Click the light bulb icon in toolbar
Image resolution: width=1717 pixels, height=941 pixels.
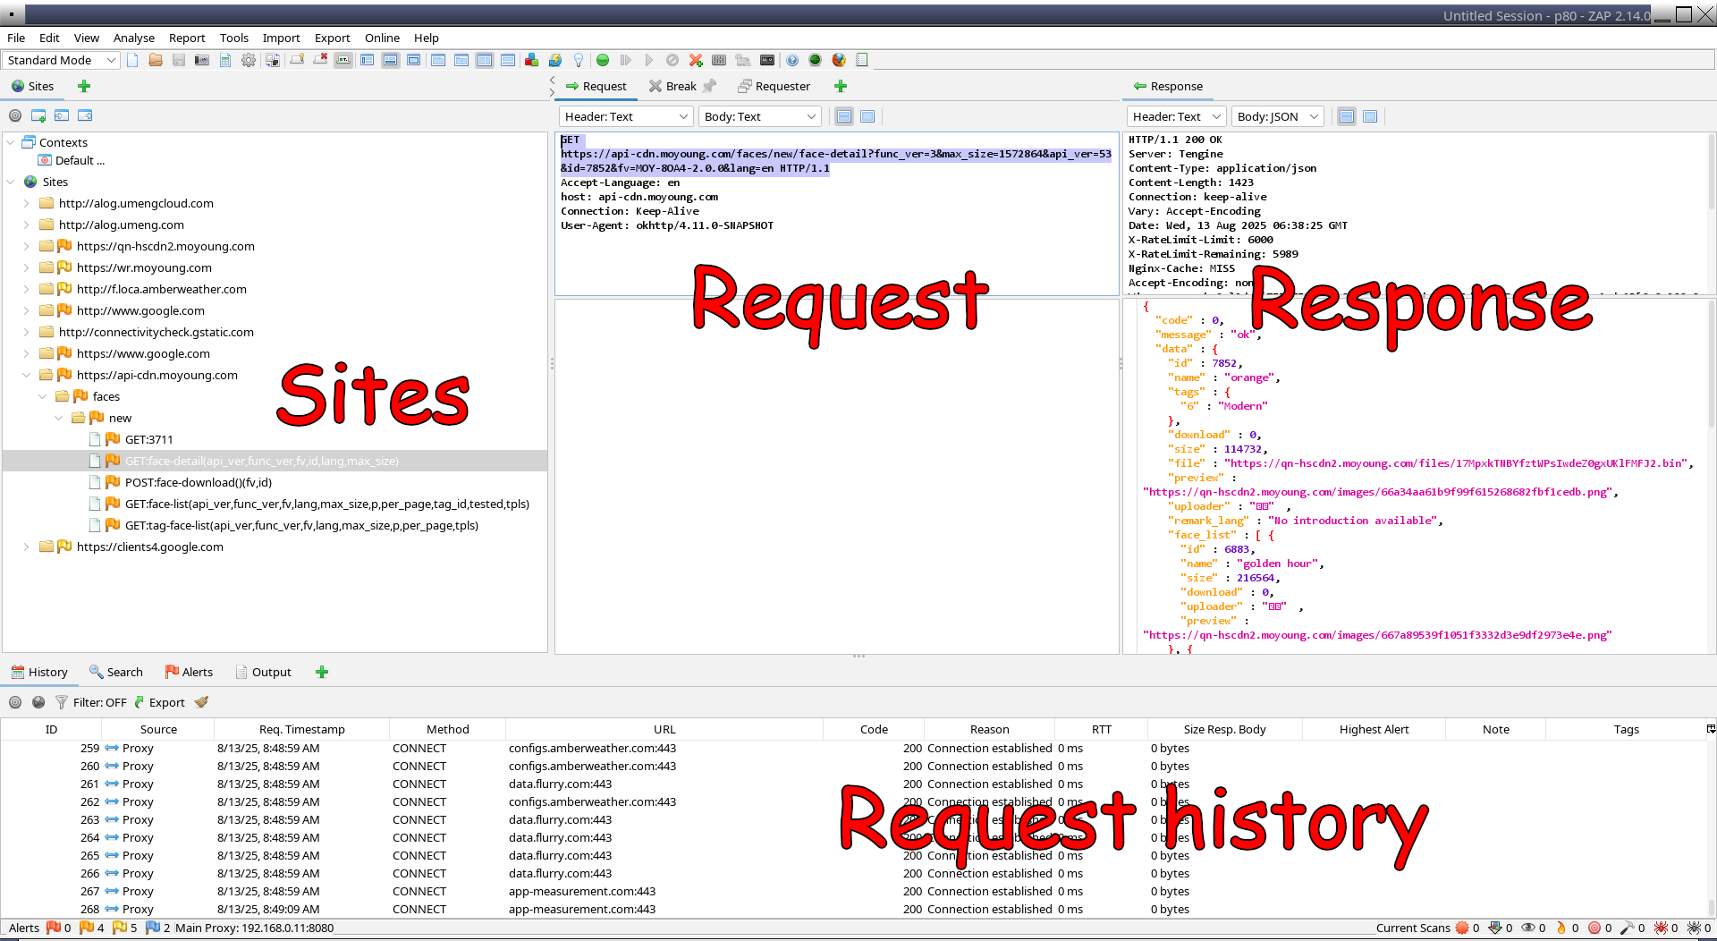[x=579, y=60]
